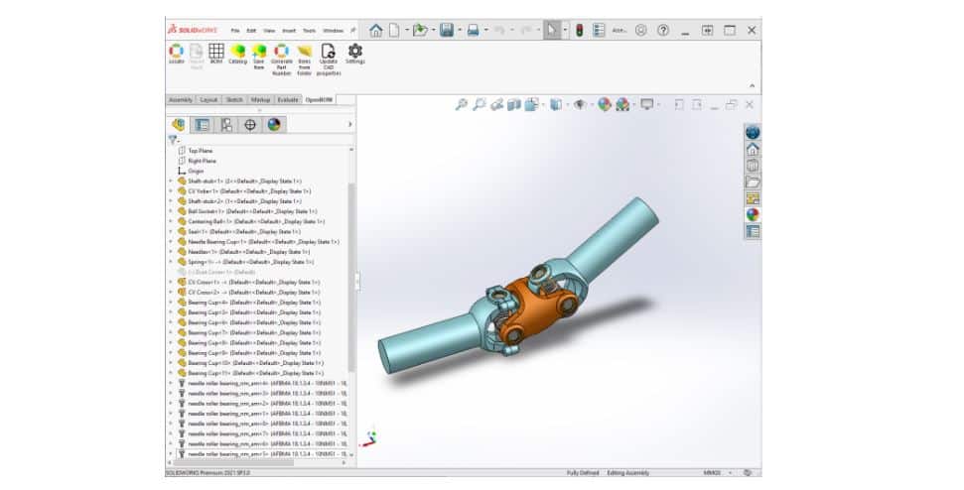Expand more manager tabs arrow
964x490 pixels.
click(x=349, y=125)
